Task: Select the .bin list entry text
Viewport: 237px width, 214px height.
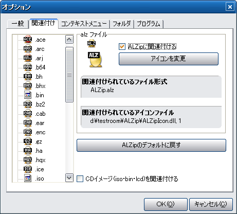Action: point(40,95)
